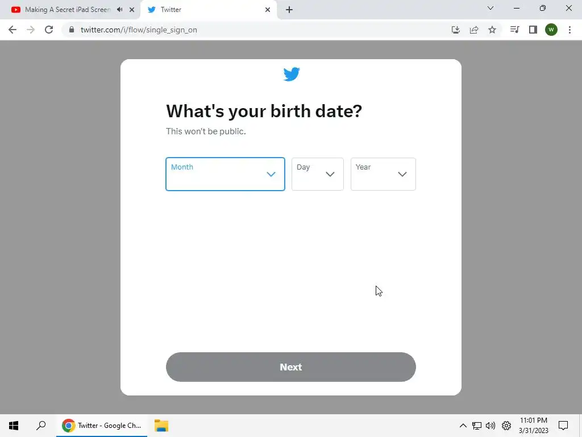Open network status tray icon

point(477,426)
